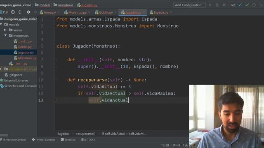Image resolution: width=264 pixels, height=148 pixels.
Task: Click the 13:28 cursor position in status bar
Action: tap(165, 145)
